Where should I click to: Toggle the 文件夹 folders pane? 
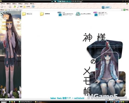[x=27, y=7]
